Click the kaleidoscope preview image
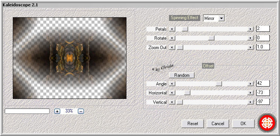Image resolution: width=280 pixels, height=136 pixels. tap(70, 58)
